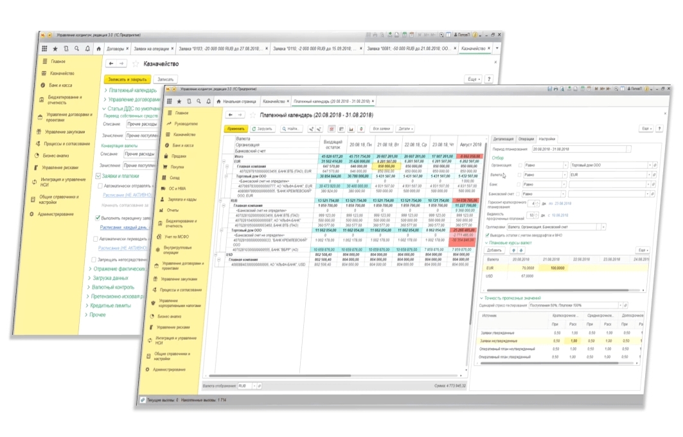683x437 pixels.
Task: Switch to the Детализация tab
Action: pos(503,139)
